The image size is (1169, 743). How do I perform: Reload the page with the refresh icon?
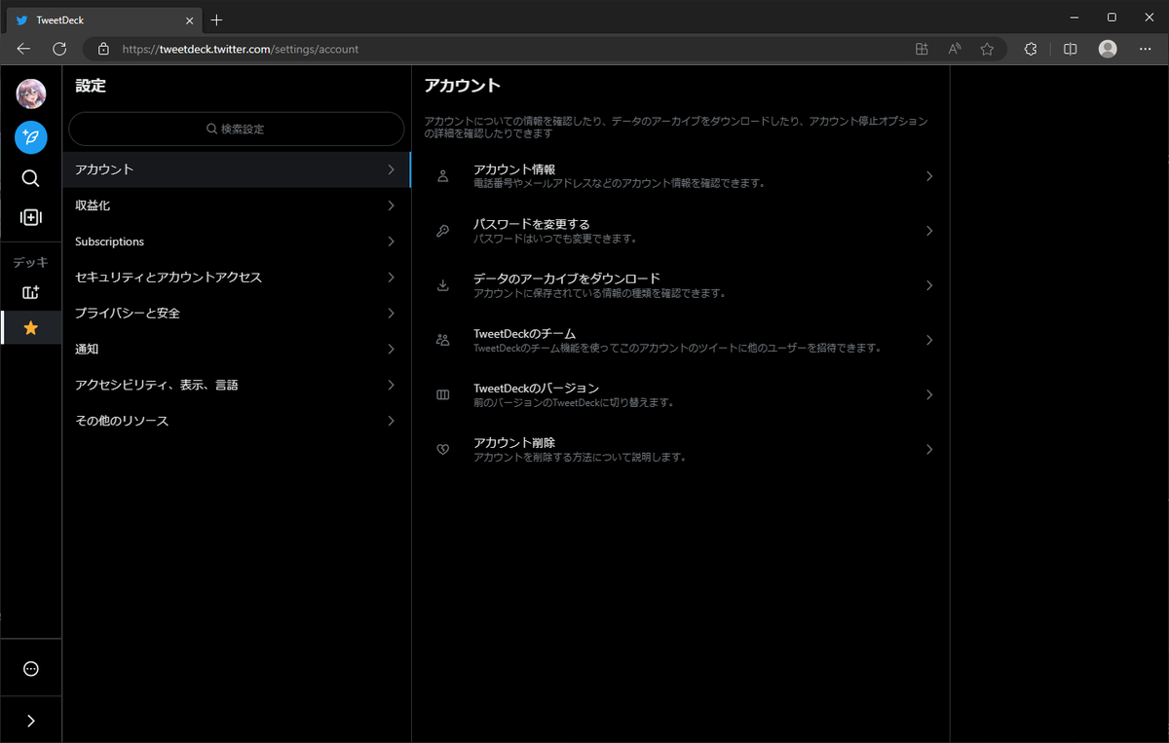coord(59,49)
